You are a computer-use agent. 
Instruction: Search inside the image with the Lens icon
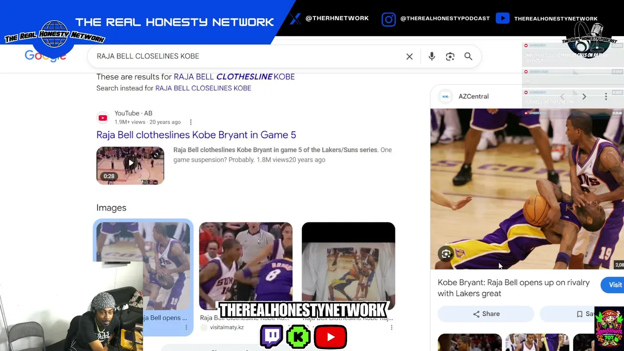pyautogui.click(x=446, y=254)
